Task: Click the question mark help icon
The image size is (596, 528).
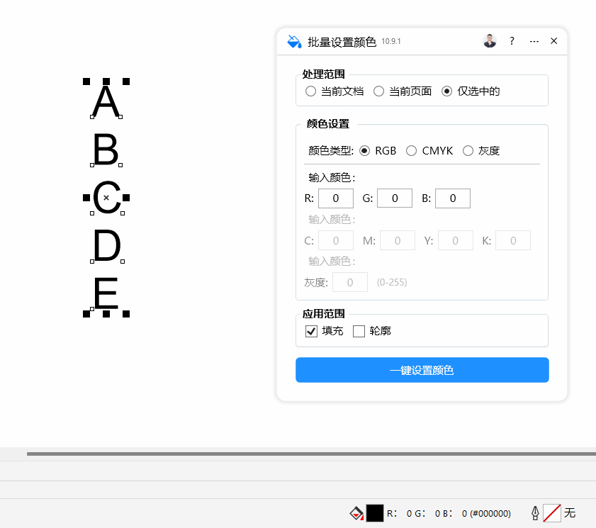Action: 512,41
